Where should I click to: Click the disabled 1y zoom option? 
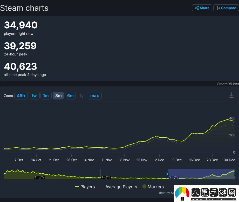pyautogui.click(x=81, y=96)
